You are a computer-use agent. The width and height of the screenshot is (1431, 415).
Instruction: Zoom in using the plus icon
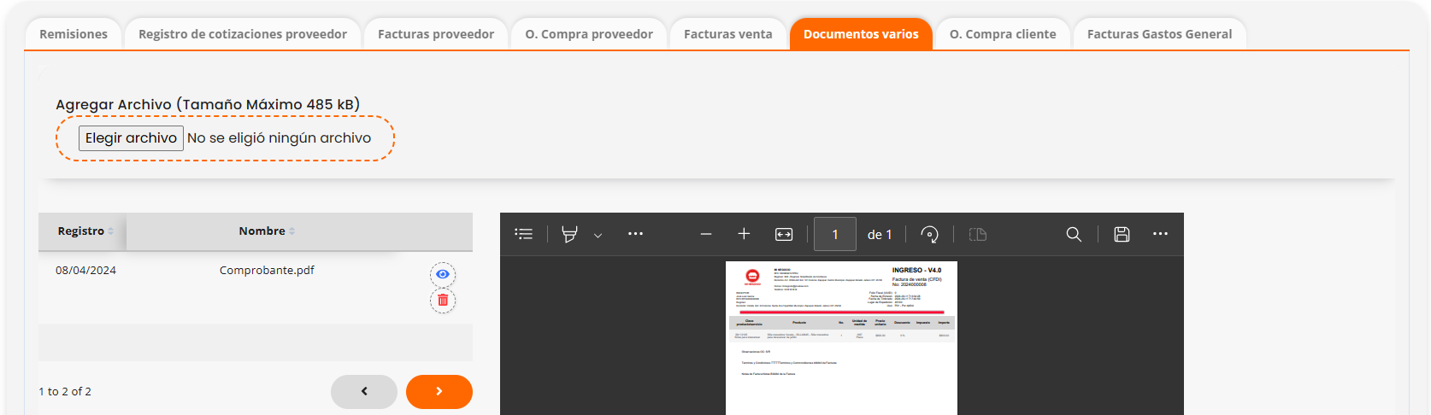pos(744,234)
